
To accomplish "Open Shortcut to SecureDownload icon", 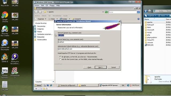I will [x=15, y=59].
